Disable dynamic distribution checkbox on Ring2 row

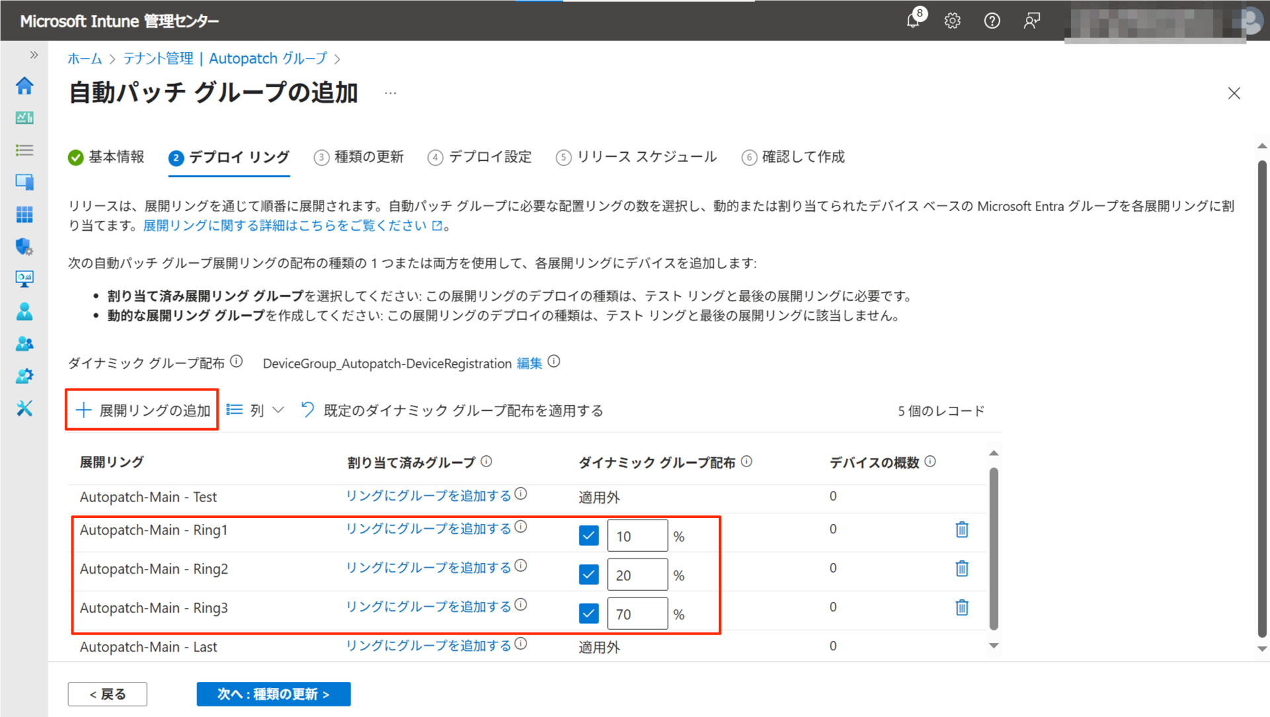(588, 574)
